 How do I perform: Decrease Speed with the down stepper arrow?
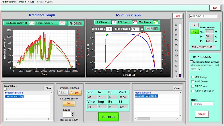[x=73, y=116]
